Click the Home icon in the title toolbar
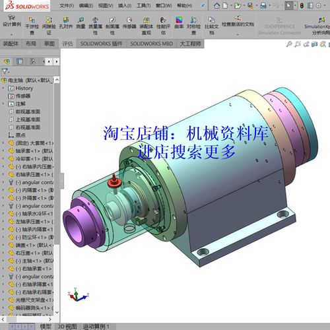Screen dimensions: 330x330 click(217, 5)
